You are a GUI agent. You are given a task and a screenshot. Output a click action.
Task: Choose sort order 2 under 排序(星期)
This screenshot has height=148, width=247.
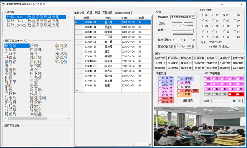182,40
